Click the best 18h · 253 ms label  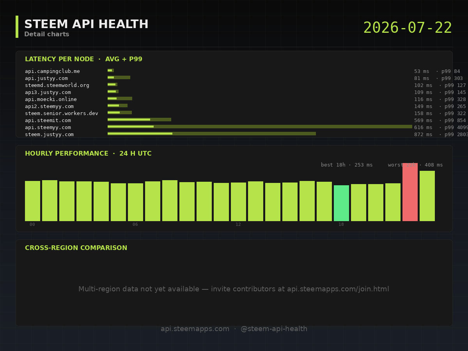pos(347,165)
